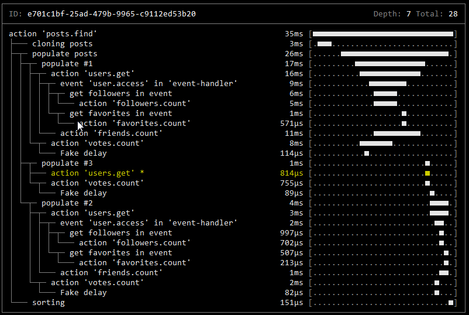
Task: Click the 17ms duration value
Action: [294, 63]
